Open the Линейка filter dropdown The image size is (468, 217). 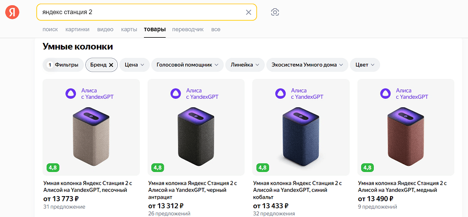point(246,65)
